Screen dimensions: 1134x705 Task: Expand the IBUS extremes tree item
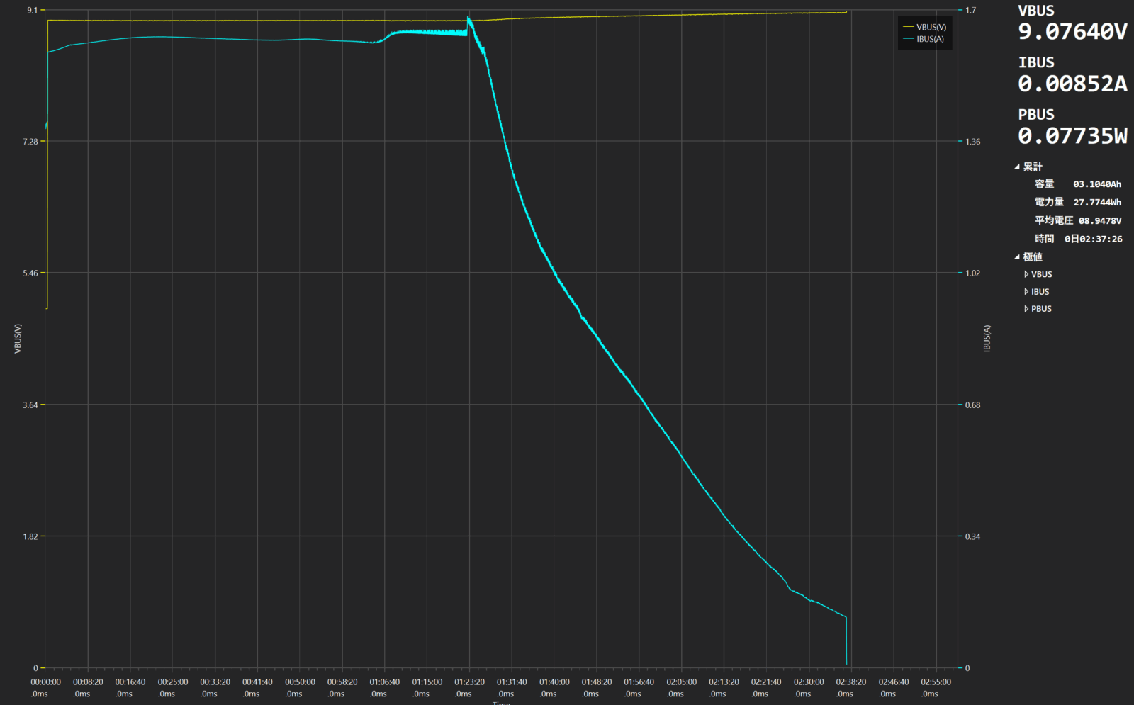click(1026, 292)
